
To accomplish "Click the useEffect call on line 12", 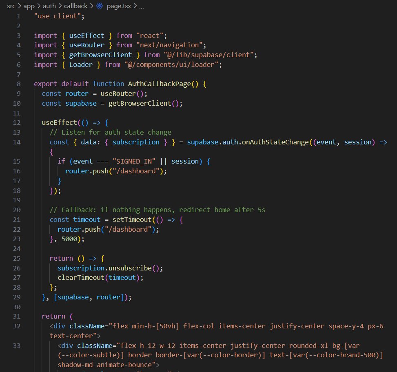I will (59, 123).
